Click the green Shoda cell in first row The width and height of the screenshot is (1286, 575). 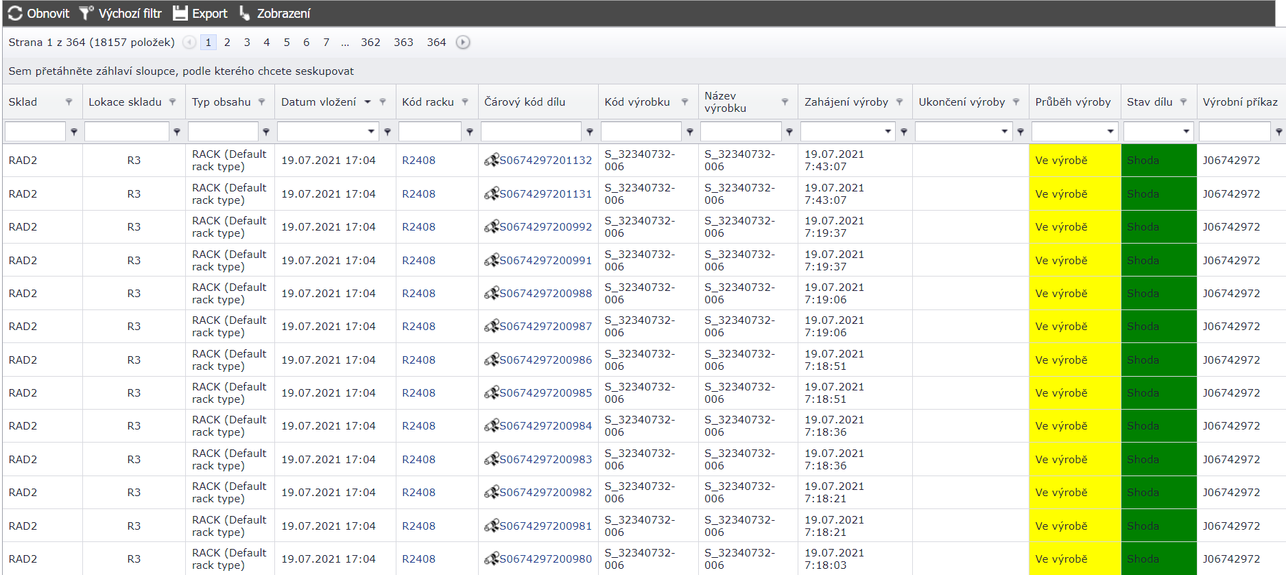coord(1158,161)
